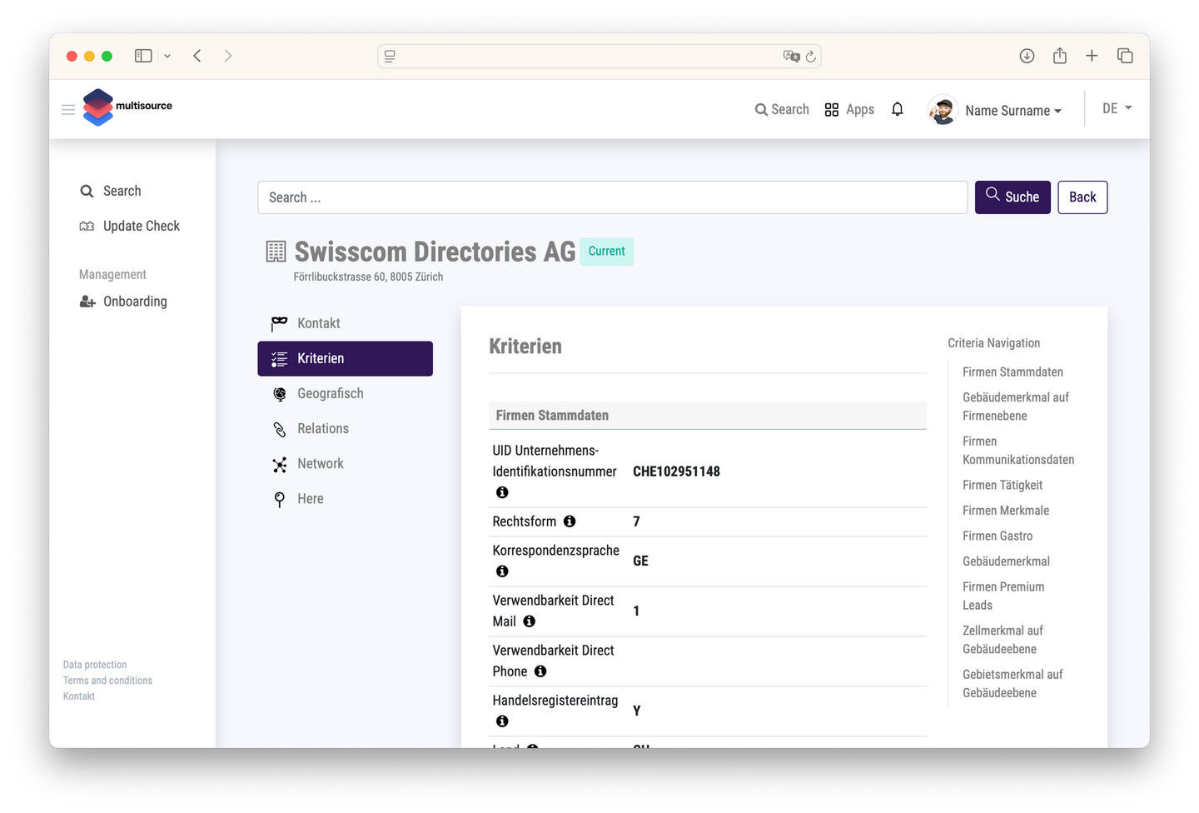This screenshot has width=1199, height=813.
Task: Click into the Search input field
Action: click(x=612, y=197)
